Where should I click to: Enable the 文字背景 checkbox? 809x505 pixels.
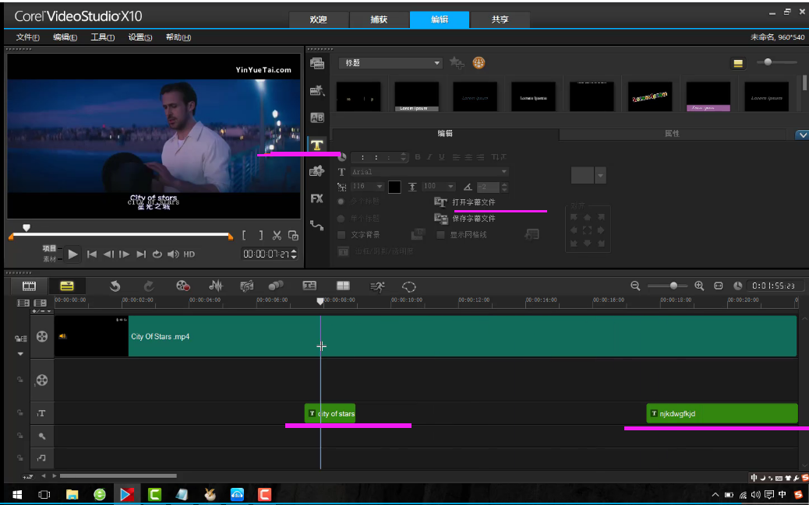(x=341, y=234)
